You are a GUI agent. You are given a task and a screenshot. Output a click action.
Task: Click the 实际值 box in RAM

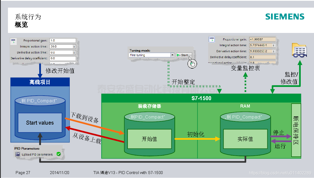point(245,139)
